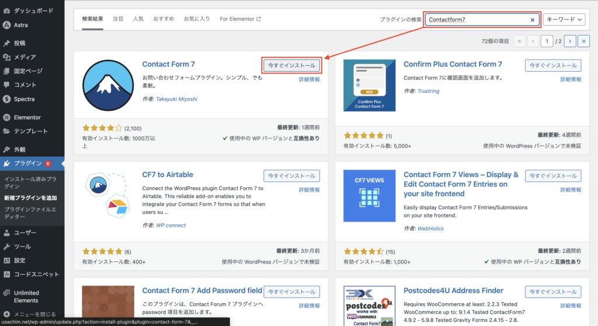Open Elementor from the sidebar
The width and height of the screenshot is (598, 326).
pyautogui.click(x=27, y=117)
